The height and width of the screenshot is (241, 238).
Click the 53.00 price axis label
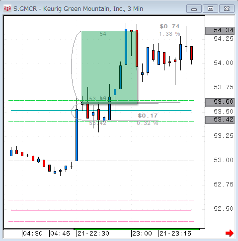(224, 160)
